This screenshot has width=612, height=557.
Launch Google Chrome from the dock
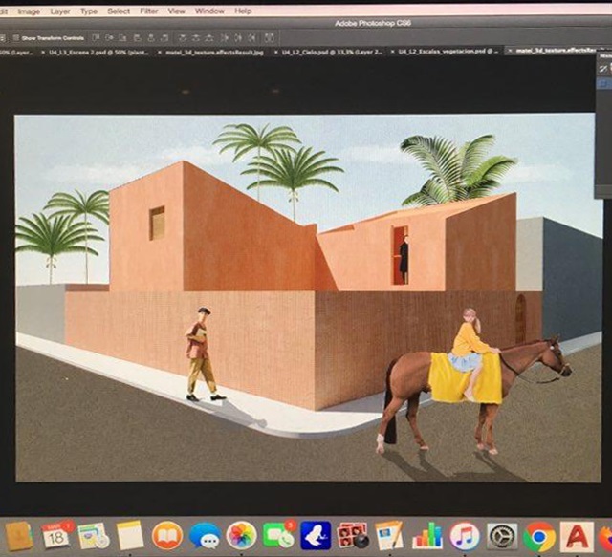(x=539, y=535)
